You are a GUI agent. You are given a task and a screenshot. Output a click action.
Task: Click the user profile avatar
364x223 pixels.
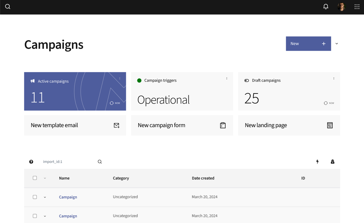(341, 7)
